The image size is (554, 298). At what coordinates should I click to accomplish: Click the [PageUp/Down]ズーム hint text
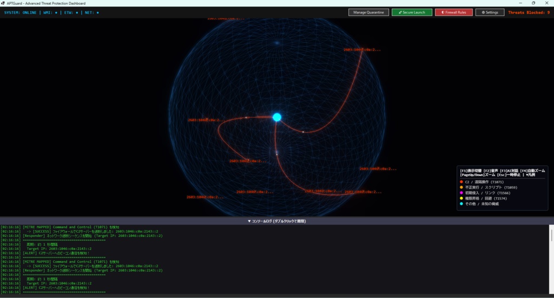pyautogui.click(x=477, y=175)
